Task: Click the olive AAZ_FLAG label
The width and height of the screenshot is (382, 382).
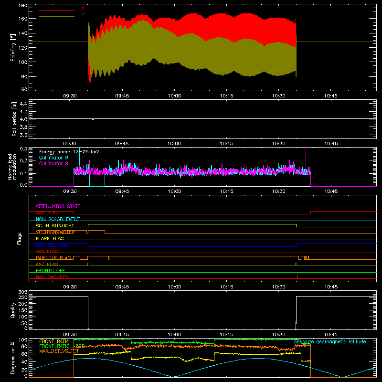Action: tap(47, 264)
